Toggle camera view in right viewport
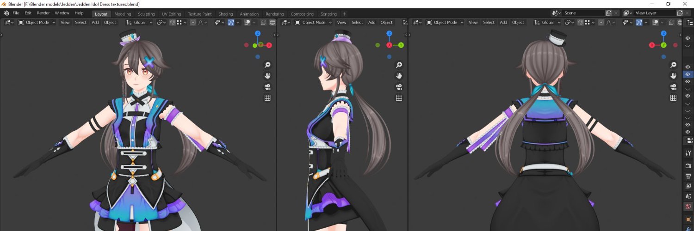Viewport: 694px width, 231px height. point(673,87)
